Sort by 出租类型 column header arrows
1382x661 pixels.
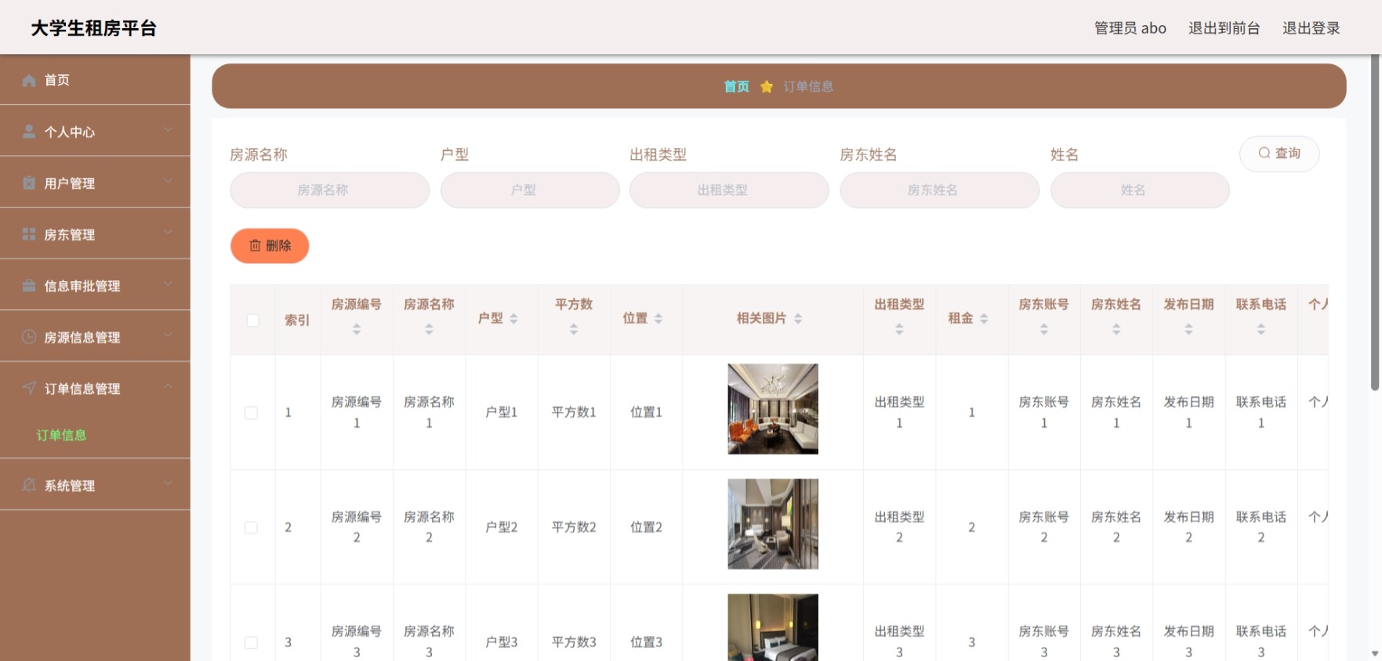(899, 330)
